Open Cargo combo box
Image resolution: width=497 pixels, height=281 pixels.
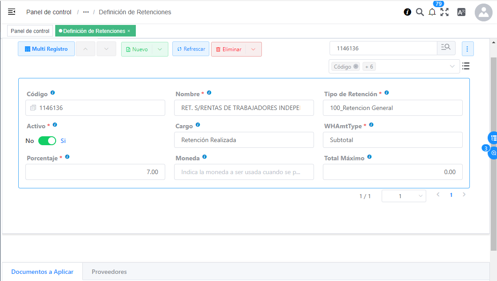click(x=244, y=140)
